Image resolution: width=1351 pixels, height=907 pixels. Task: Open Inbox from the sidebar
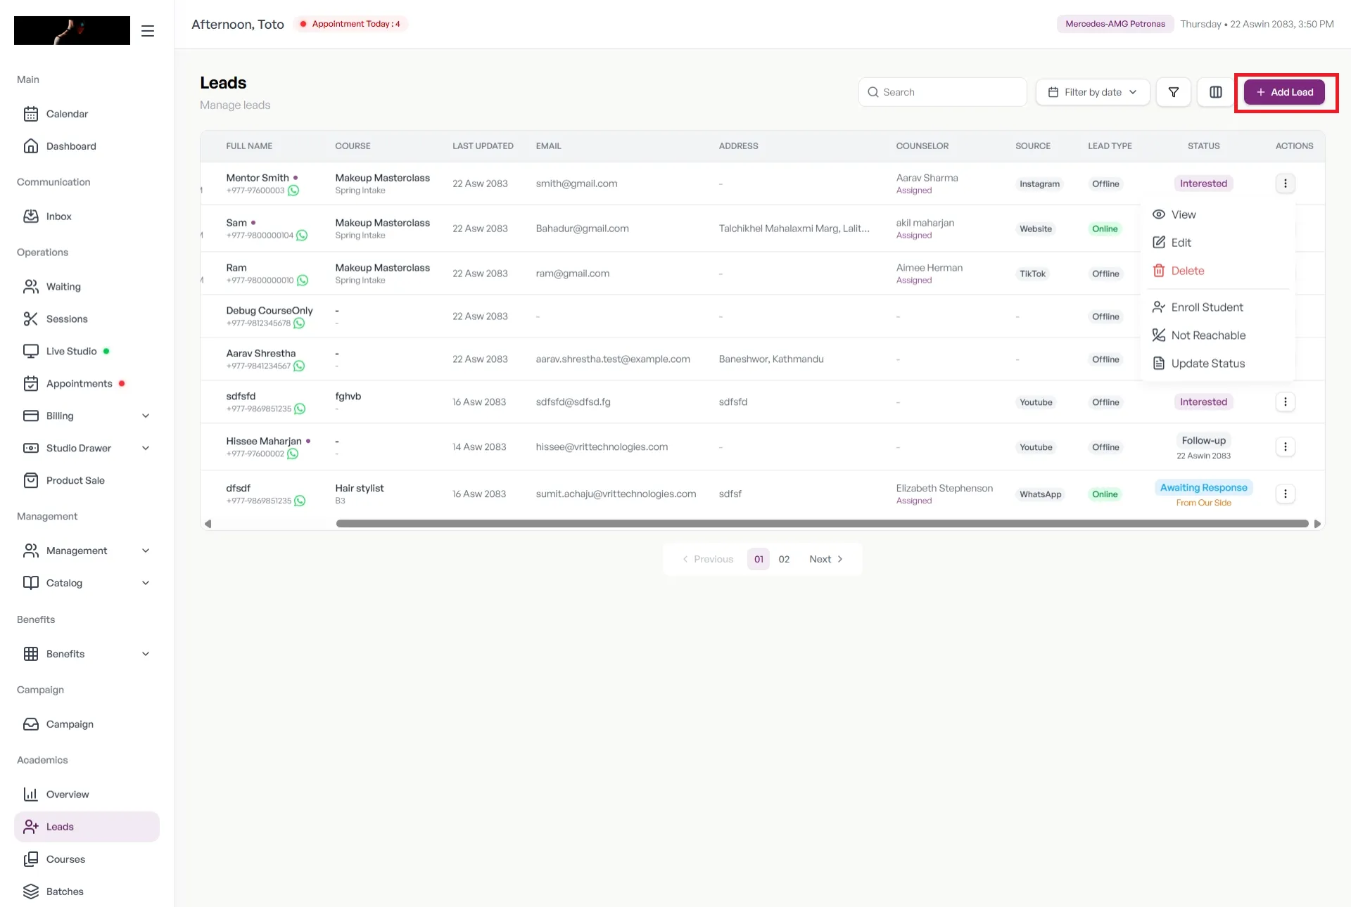coord(87,217)
